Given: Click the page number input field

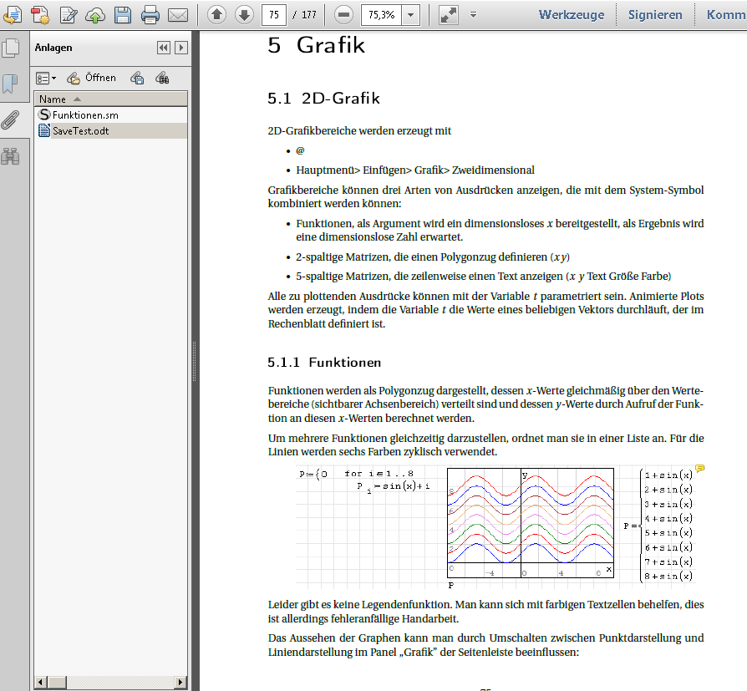Looking at the screenshot, I should click(274, 14).
